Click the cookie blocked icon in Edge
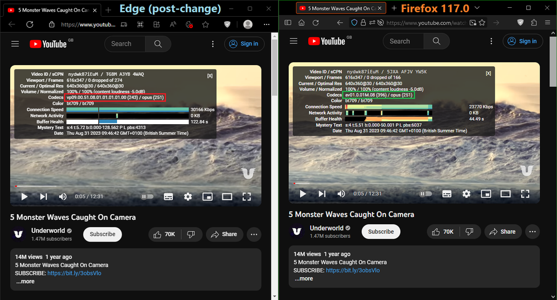This screenshot has height=300, width=557. [189, 24]
